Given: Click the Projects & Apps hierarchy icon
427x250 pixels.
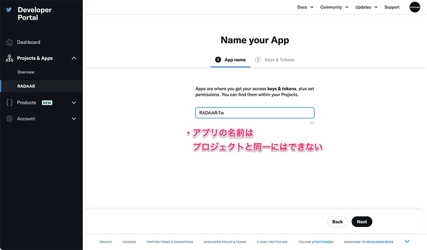Looking at the screenshot, I should click(x=9, y=58).
